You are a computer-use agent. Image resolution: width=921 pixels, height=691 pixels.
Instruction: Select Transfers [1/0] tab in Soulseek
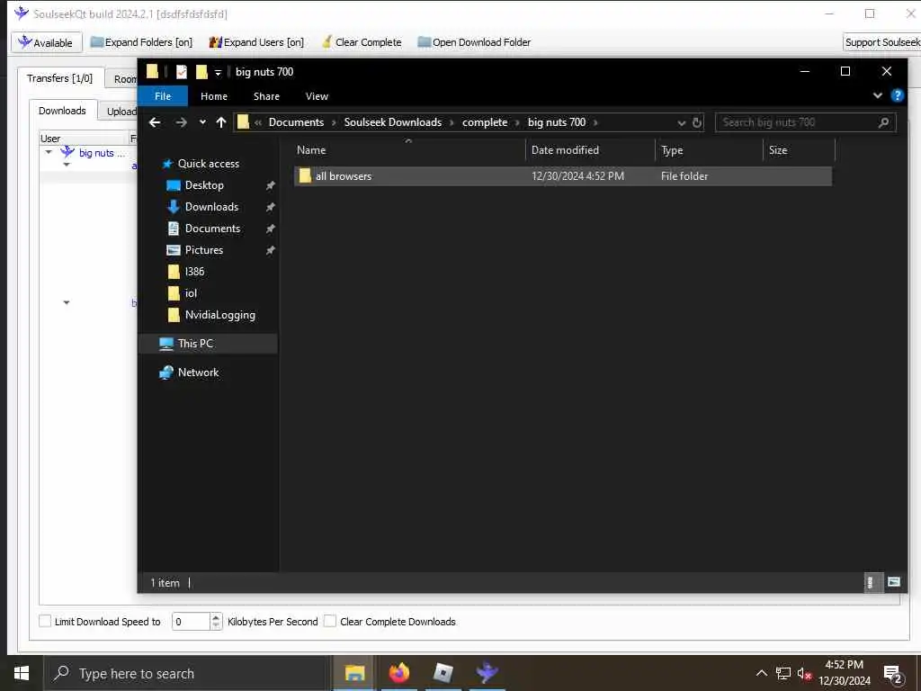point(60,78)
